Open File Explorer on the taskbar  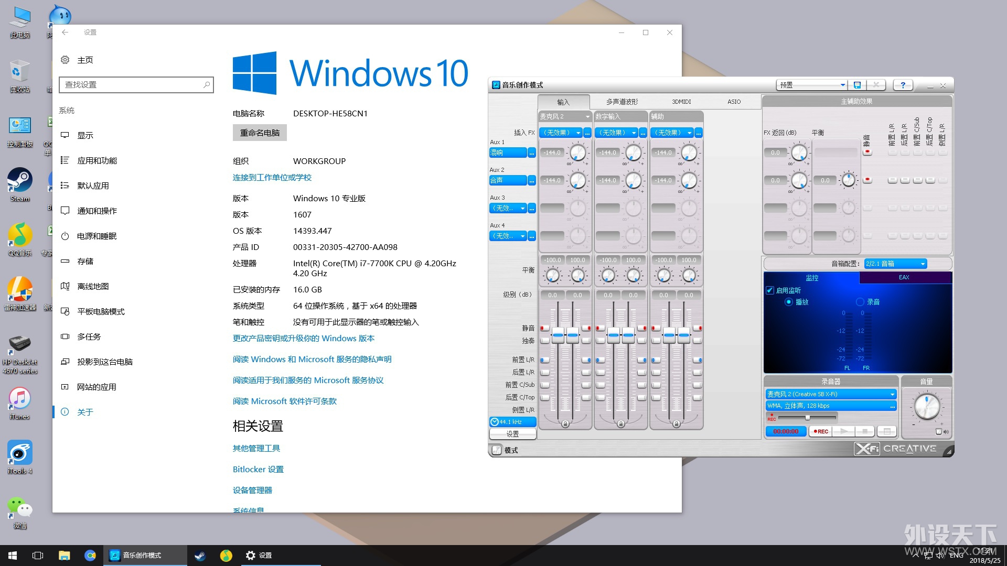point(64,556)
